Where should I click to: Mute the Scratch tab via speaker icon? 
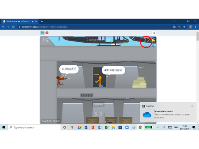[33, 21]
